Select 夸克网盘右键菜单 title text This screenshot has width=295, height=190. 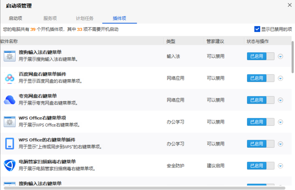[38, 96]
